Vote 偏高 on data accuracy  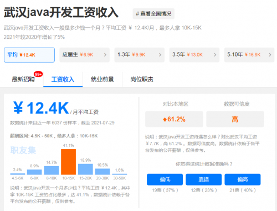coord(243,179)
